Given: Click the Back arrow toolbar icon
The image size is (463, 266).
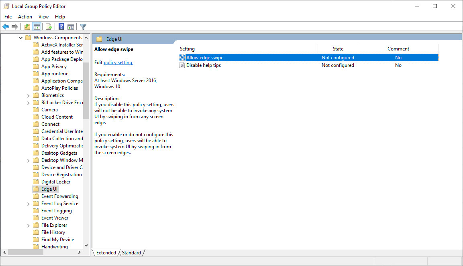Looking at the screenshot, I should click(6, 27).
